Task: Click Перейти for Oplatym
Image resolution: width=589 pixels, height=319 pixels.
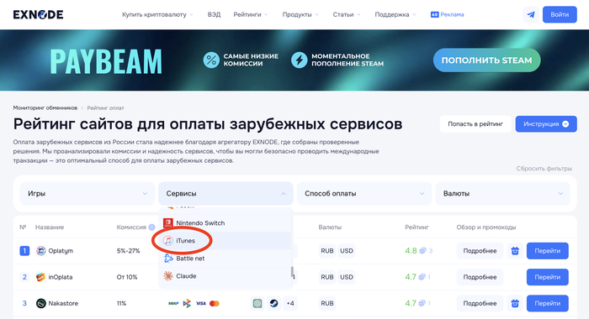Action: 547,251
